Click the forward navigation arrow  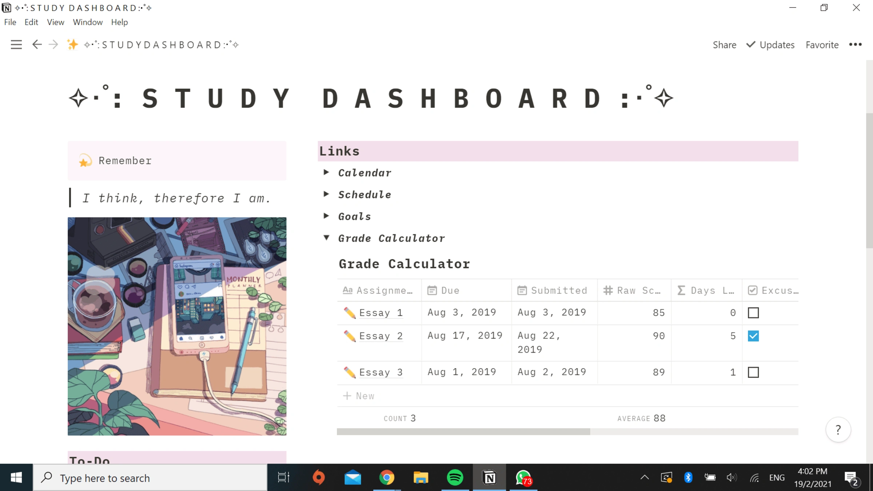[53, 44]
